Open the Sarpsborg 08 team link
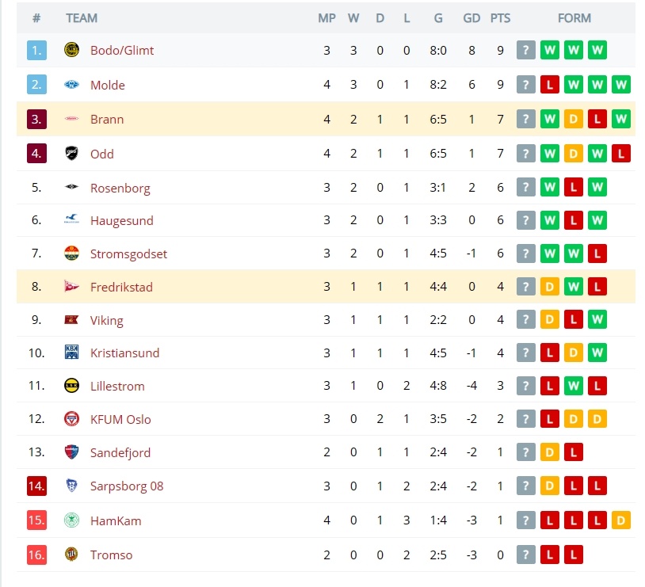This screenshot has width=645, height=587. click(x=127, y=486)
